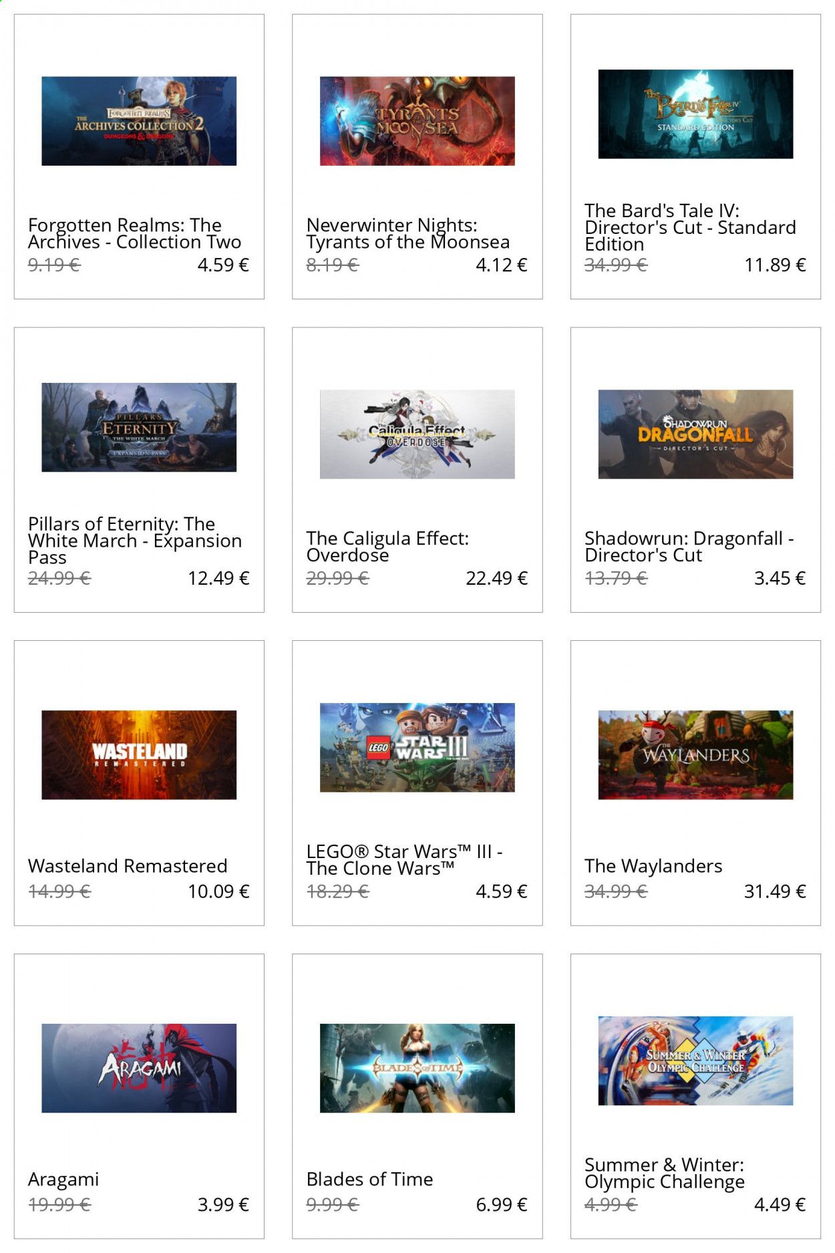Click the crossed-out 9.99 € original price
This screenshot has width=835, height=1253.
point(333,1204)
